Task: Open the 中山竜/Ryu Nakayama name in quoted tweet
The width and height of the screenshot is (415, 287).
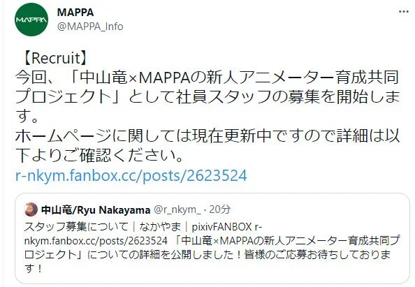Action: pos(96,210)
